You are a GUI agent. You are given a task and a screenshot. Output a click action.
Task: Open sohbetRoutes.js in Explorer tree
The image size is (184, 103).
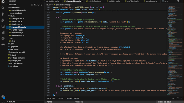point(25,36)
